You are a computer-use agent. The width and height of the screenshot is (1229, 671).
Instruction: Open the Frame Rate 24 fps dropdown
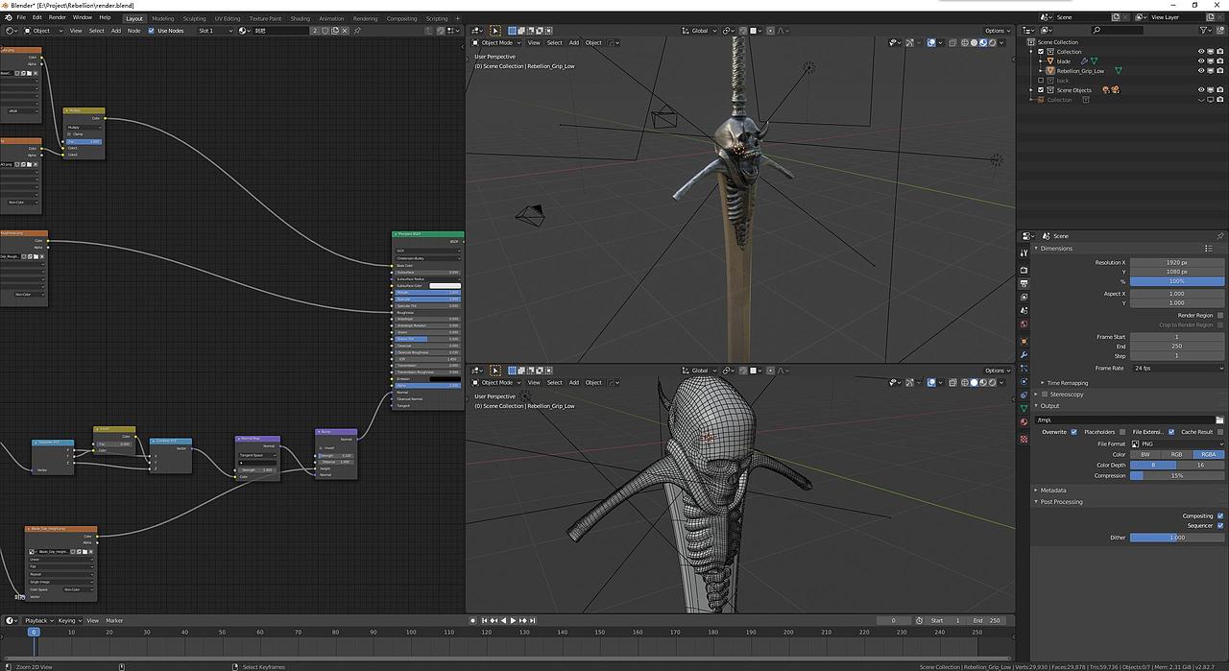(x=1177, y=368)
